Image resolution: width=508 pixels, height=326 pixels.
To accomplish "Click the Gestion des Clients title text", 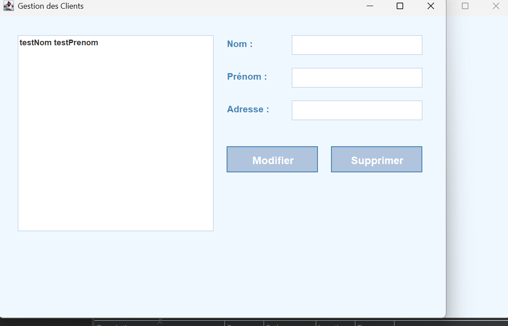I will click(50, 6).
